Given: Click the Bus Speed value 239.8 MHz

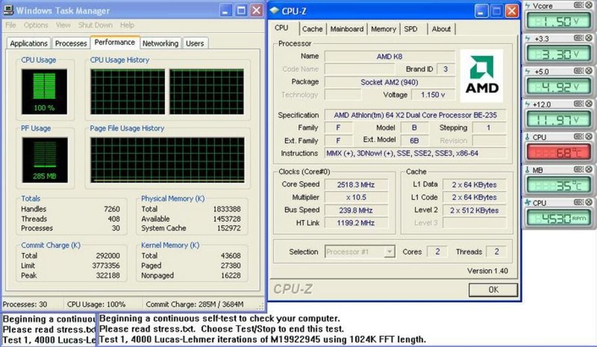Looking at the screenshot, I should coord(356,210).
